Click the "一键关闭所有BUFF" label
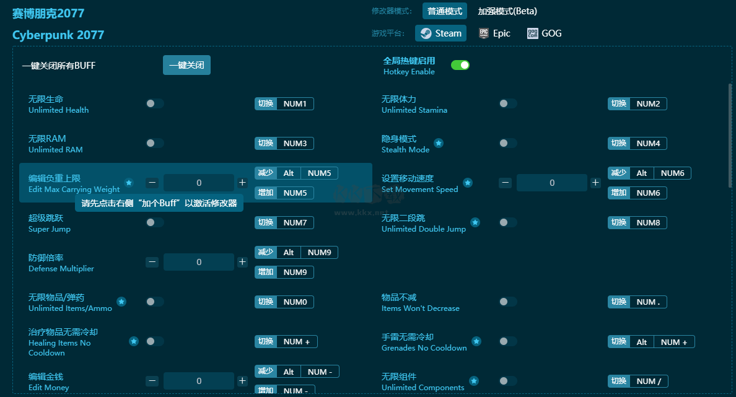Screen dimensions: 736x397 (59, 66)
